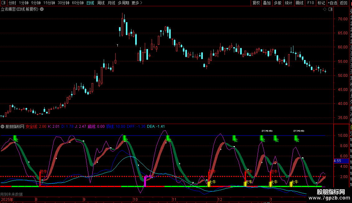Toggle the right panel icon below the toolbar
Viewport: 352px width, 203px height.
point(330,9)
